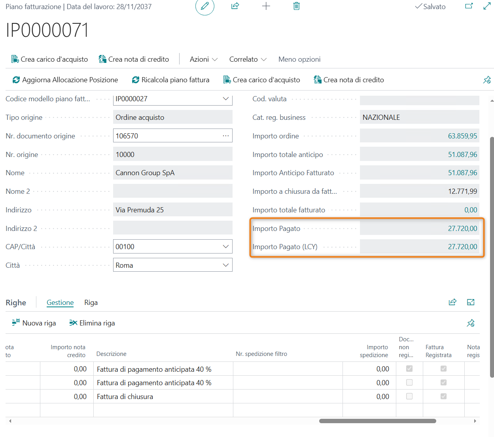494x437 pixels.
Task: Toggle Fattura Registrata checkbox for Fattura di chiusura
Action: [x=443, y=396]
